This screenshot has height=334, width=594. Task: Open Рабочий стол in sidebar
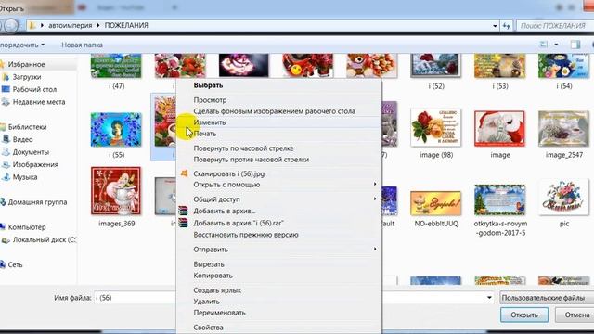pyautogui.click(x=34, y=89)
